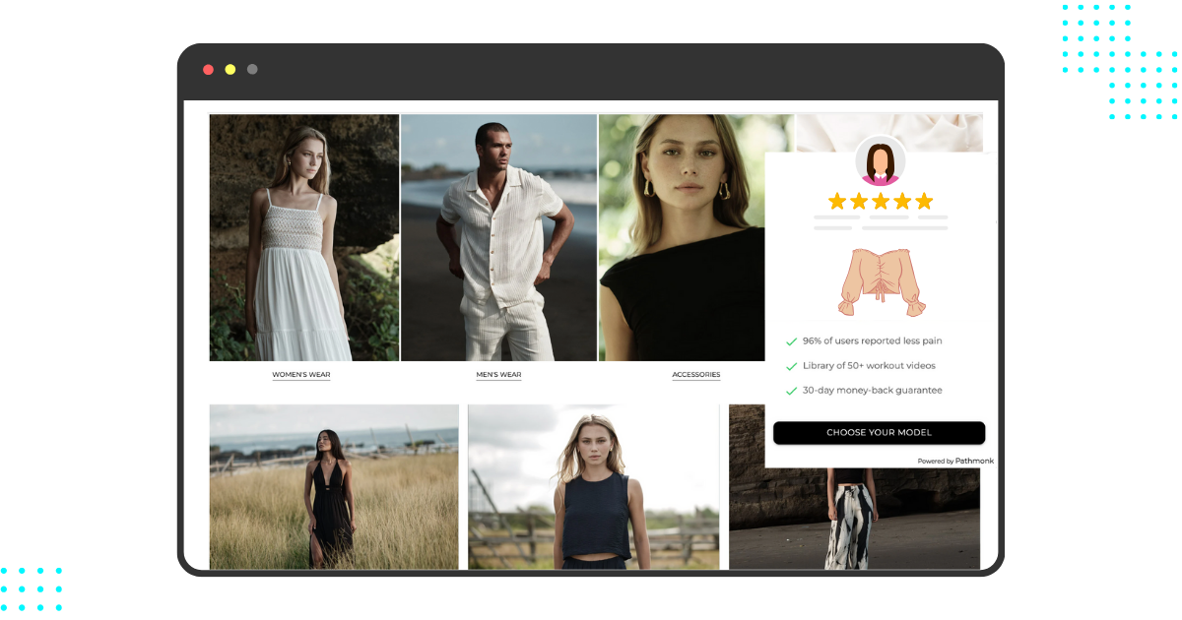The image size is (1182, 620).
Task: Click the white dress model photo
Action: point(303,236)
